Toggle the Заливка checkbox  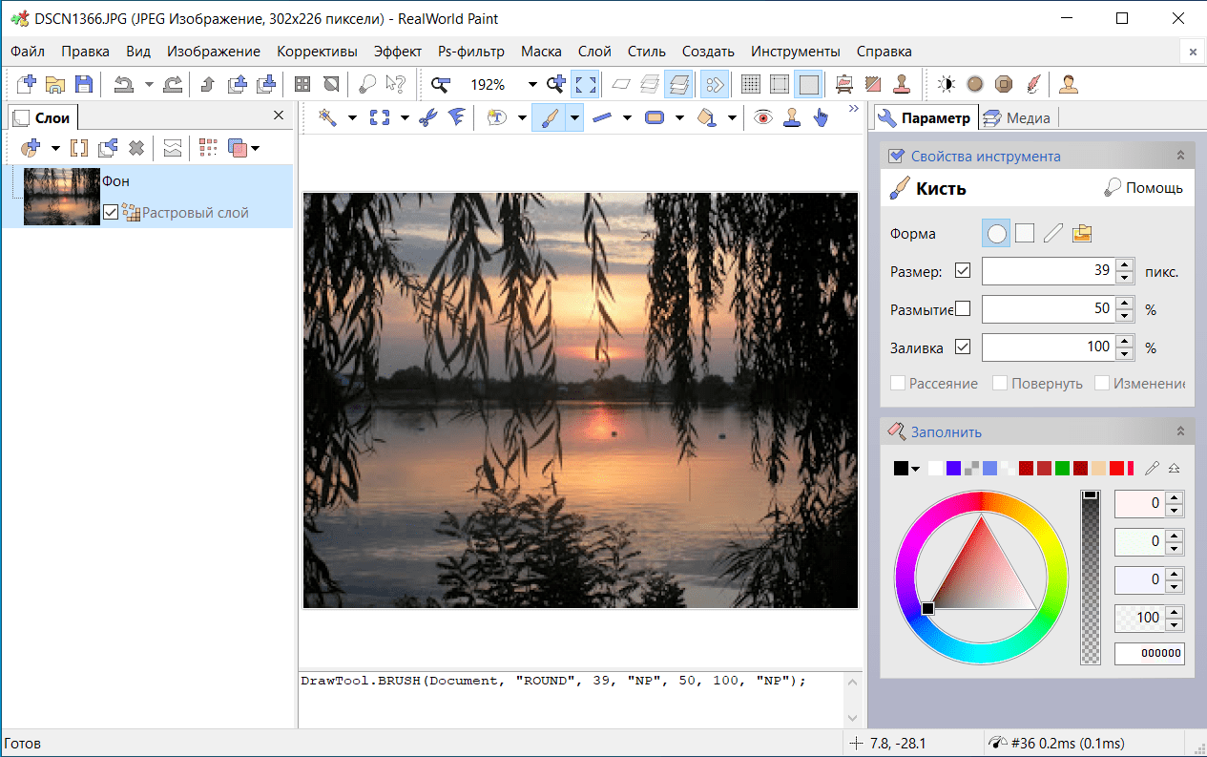pyautogui.click(x=962, y=347)
